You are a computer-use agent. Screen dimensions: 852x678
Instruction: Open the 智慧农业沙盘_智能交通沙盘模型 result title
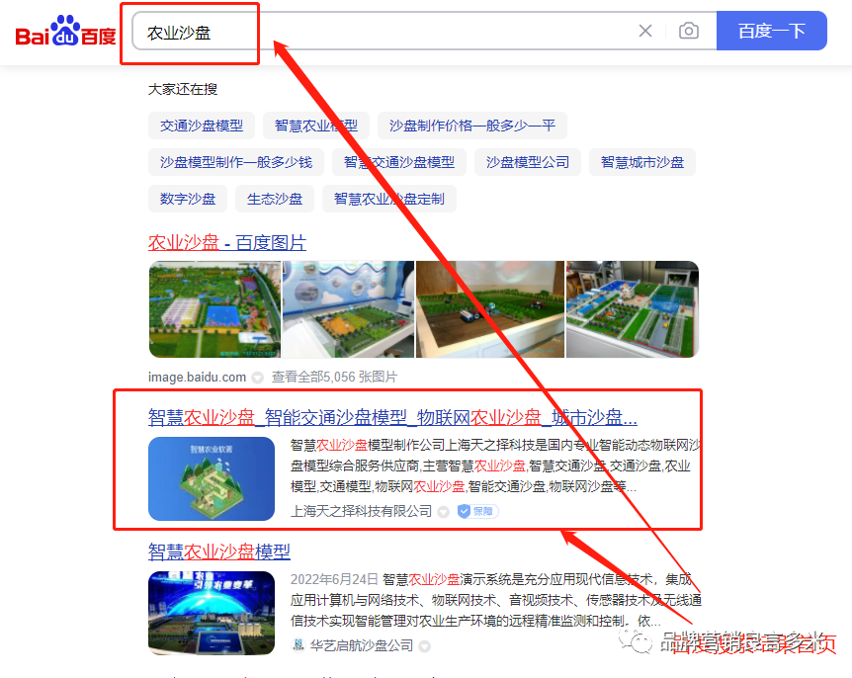(x=392, y=417)
